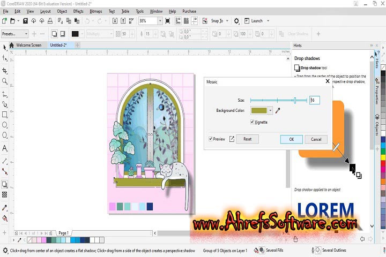Open the Options gear icon

(x=236, y=21)
